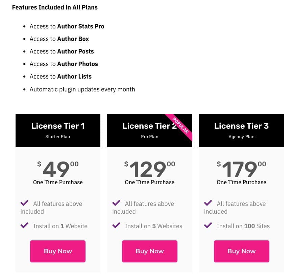
Task: Click Buy Now for the Agency Plan
Action: (x=241, y=251)
